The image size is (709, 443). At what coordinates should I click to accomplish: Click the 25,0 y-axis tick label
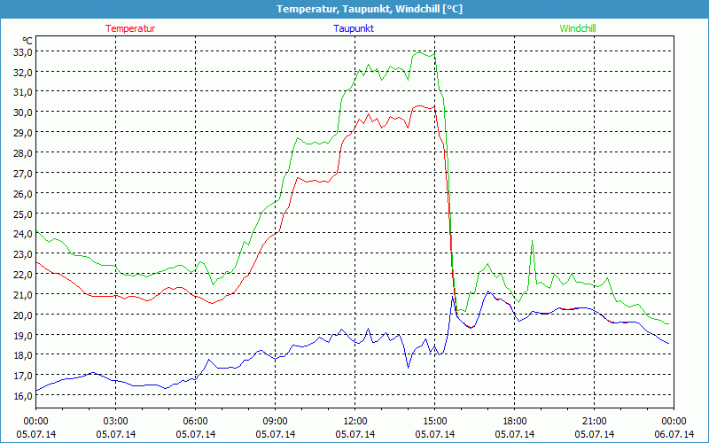point(21,214)
